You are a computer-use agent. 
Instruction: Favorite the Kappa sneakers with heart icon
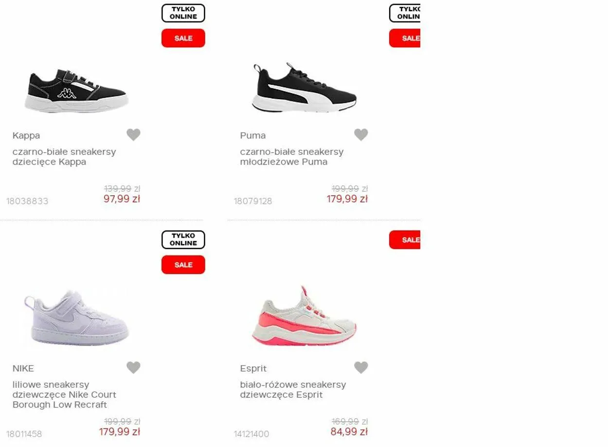(x=133, y=135)
